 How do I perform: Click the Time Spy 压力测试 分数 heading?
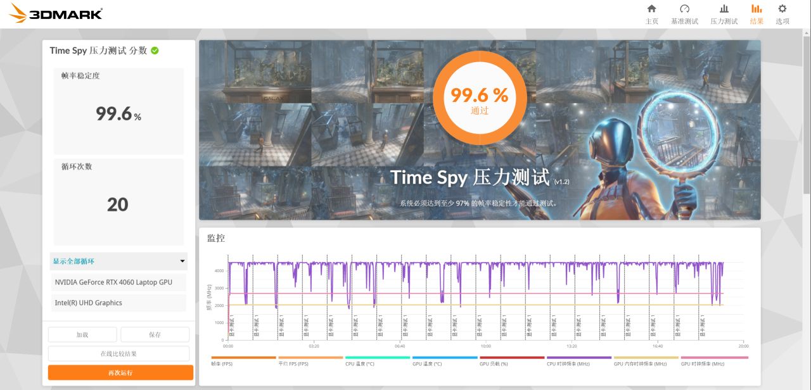click(x=98, y=51)
